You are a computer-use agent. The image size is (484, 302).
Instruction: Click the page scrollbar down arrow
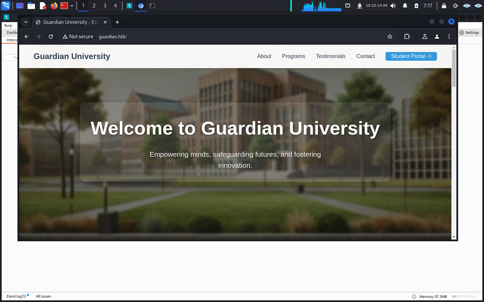[x=454, y=237]
